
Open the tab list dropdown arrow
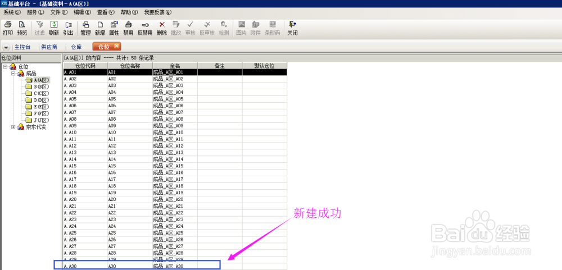[x=6, y=47]
